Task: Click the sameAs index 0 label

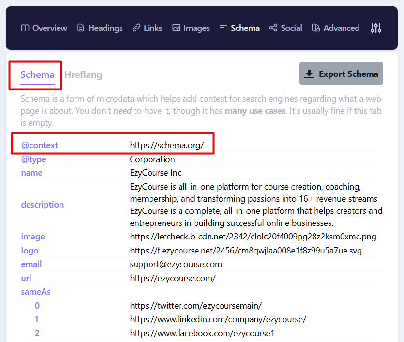Action: point(37,305)
